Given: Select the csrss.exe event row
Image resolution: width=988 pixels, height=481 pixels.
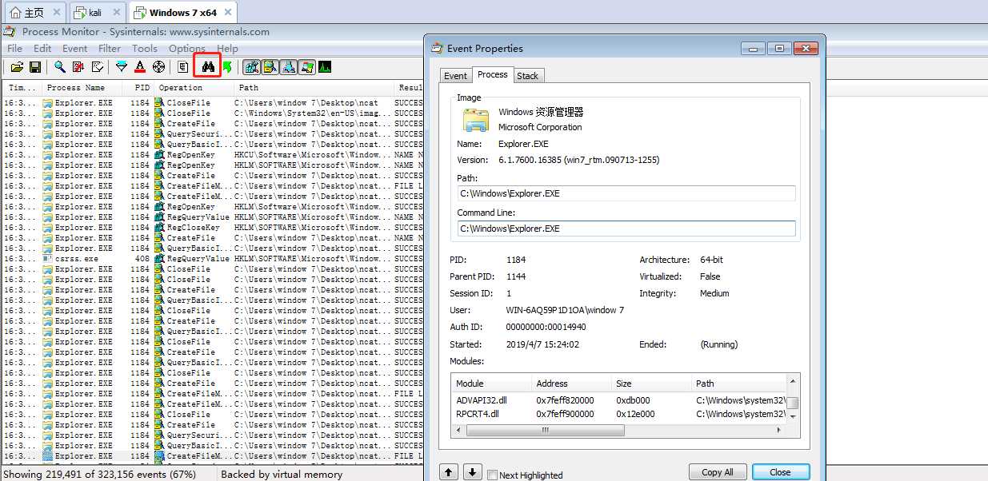Looking at the screenshot, I should 212,259.
